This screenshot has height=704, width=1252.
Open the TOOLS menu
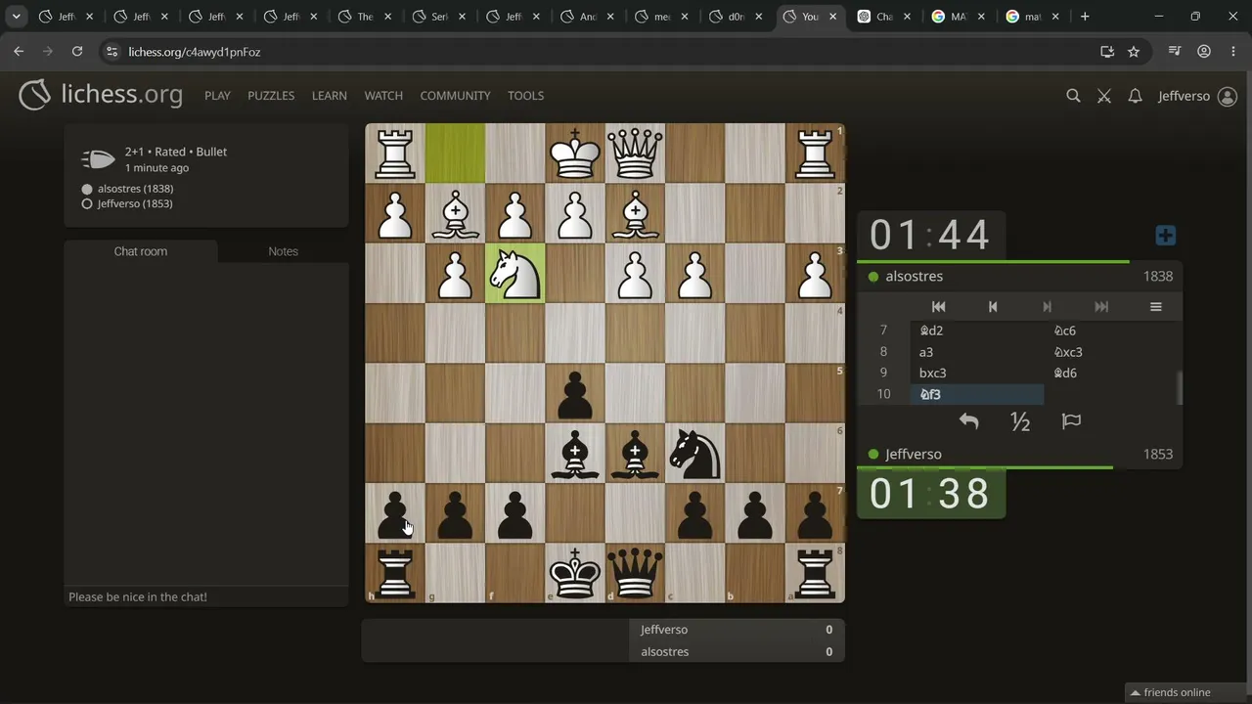point(525,96)
